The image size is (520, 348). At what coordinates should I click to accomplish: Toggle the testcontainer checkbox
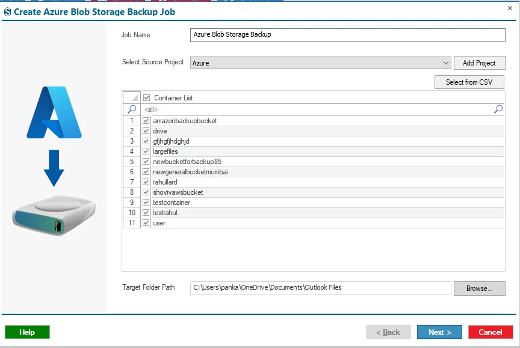[146, 203]
